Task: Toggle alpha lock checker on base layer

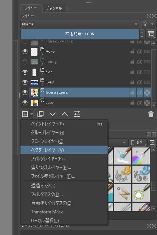Action: (147, 103)
